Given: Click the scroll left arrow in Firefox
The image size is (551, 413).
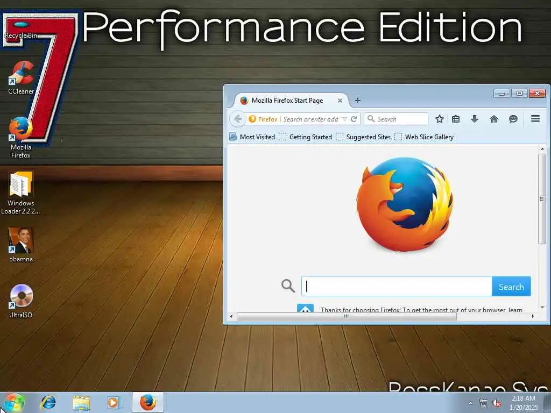Looking at the screenshot, I should point(231,316).
